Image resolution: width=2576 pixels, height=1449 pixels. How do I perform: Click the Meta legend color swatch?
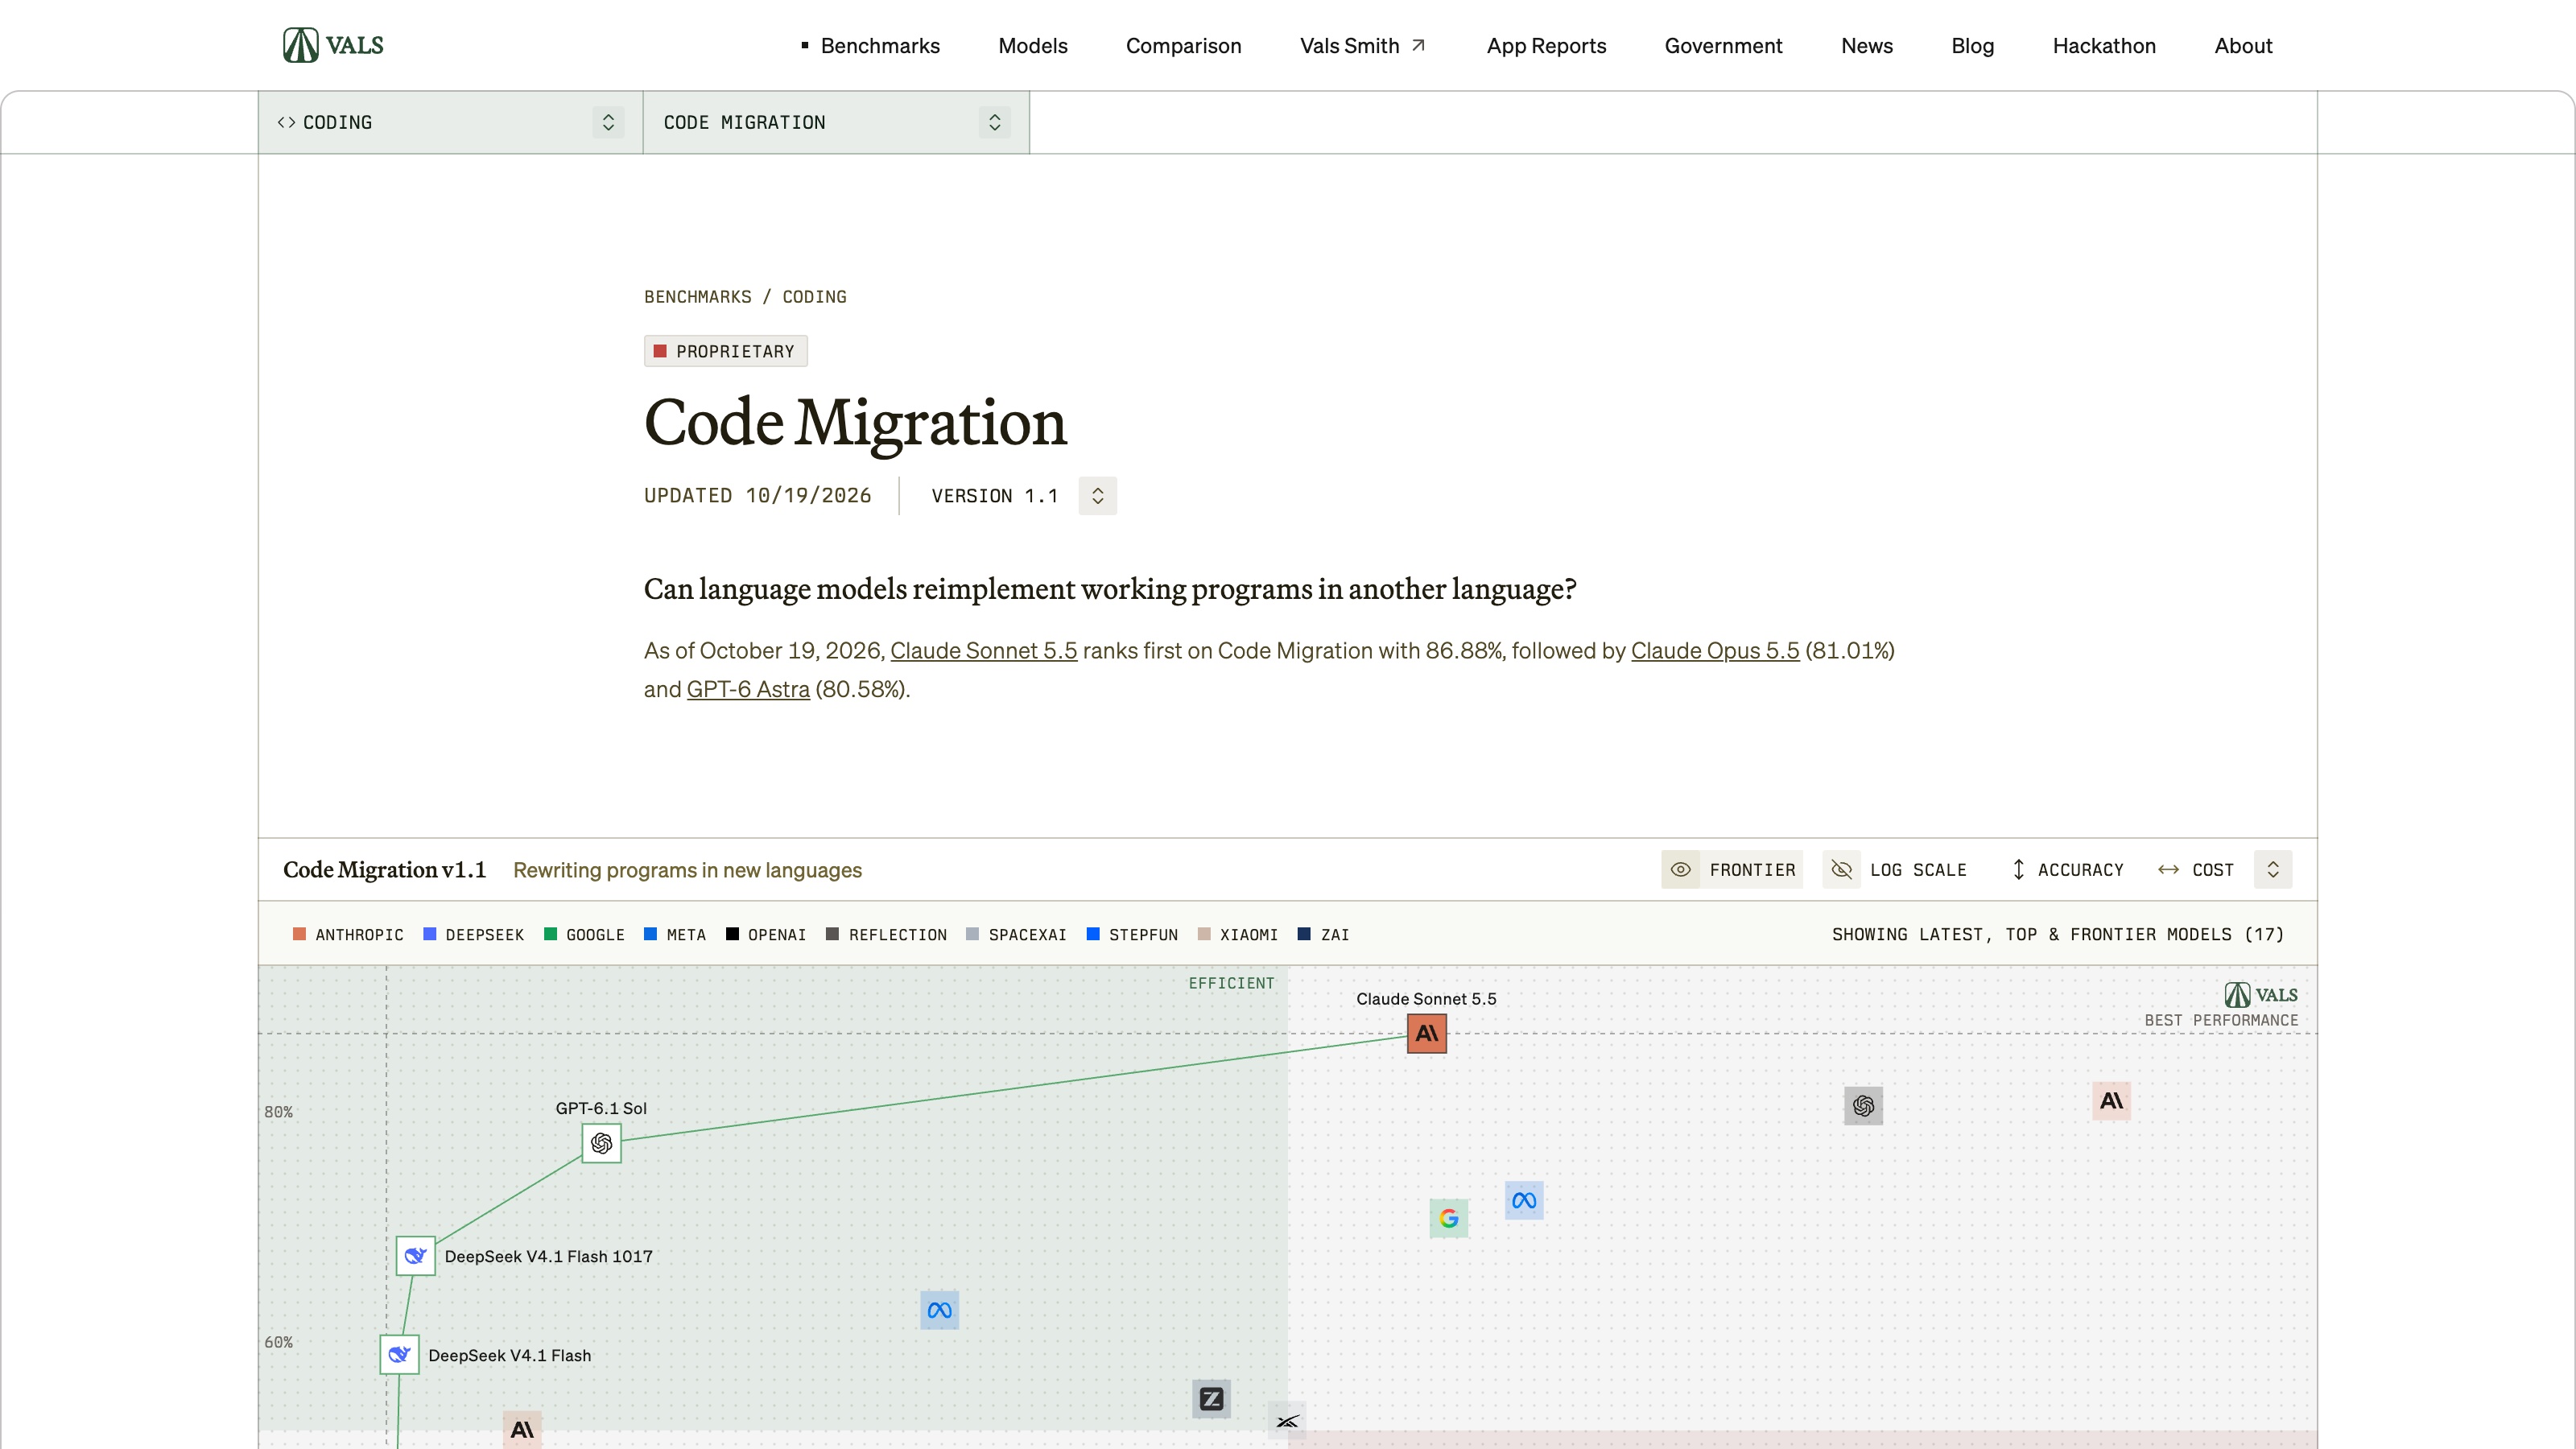click(650, 934)
